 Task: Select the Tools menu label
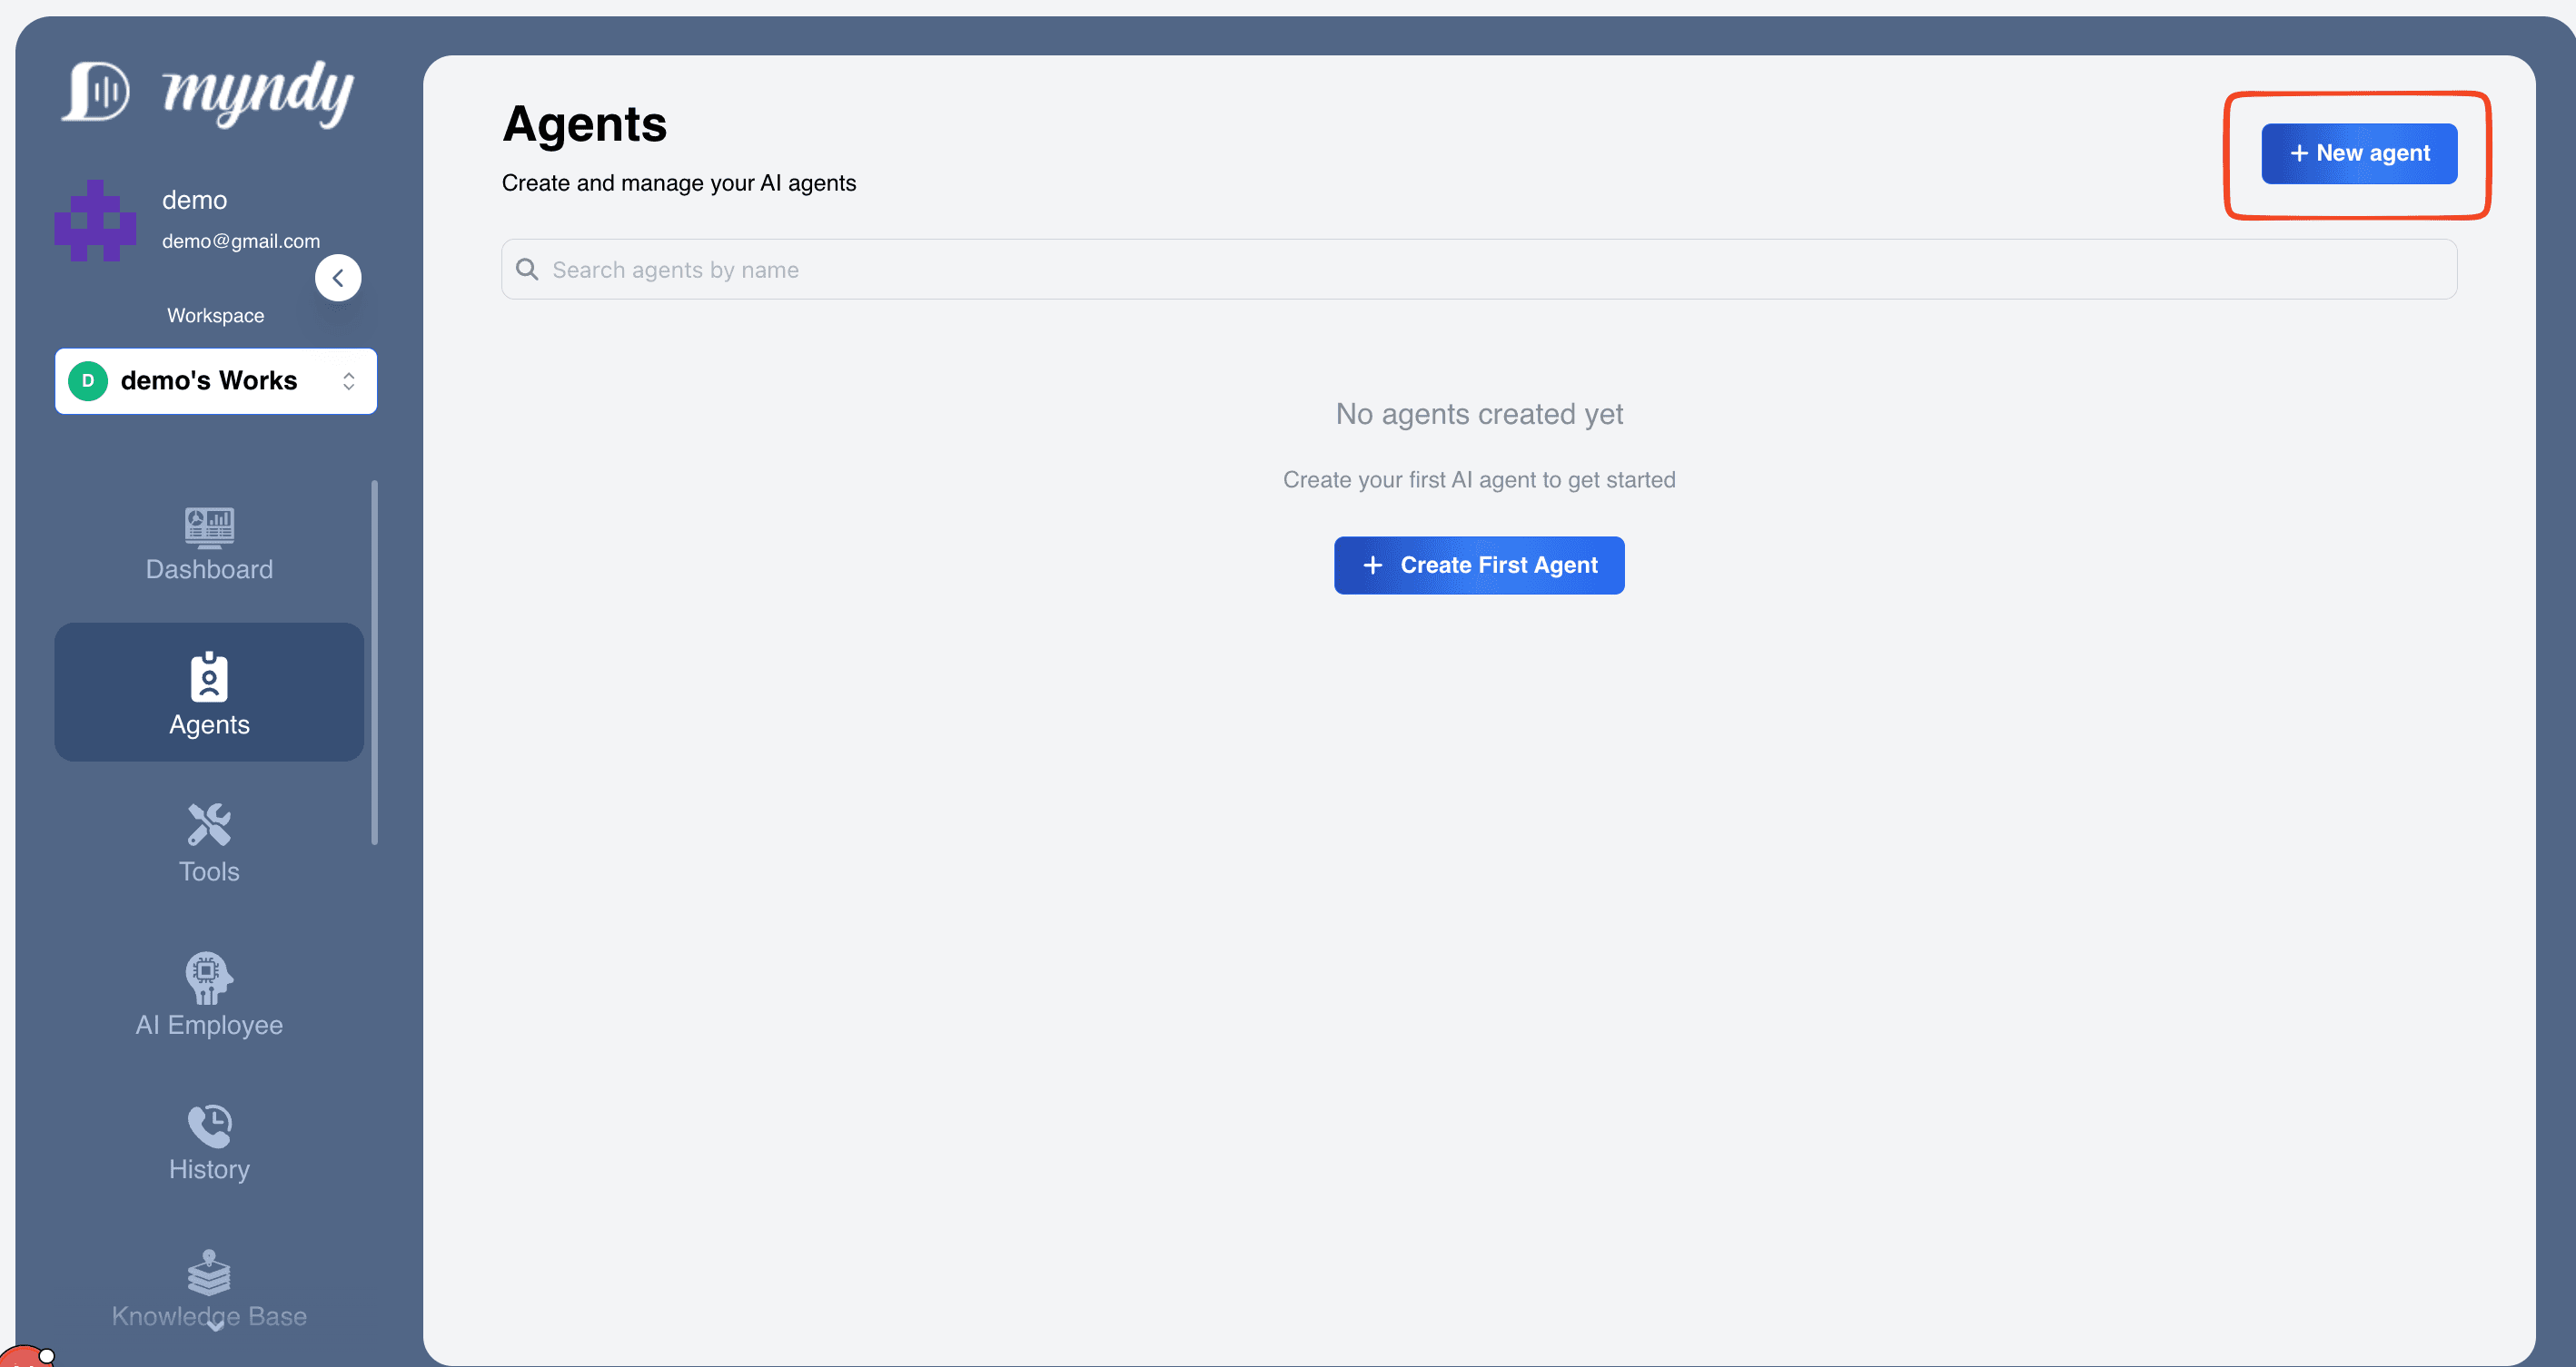[x=209, y=871]
